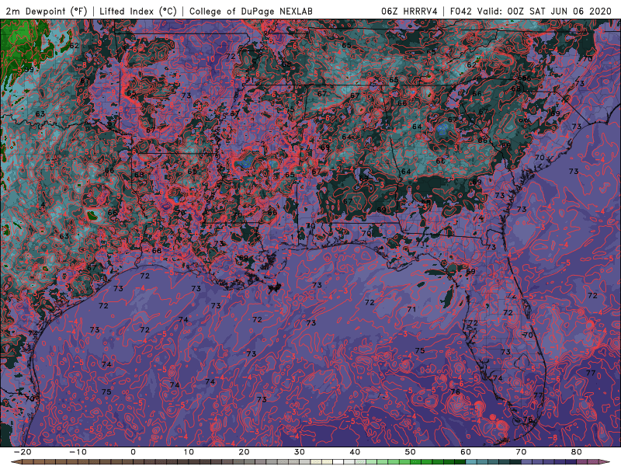Click the "2m Dewpoint (°F)" title text

(47, 11)
